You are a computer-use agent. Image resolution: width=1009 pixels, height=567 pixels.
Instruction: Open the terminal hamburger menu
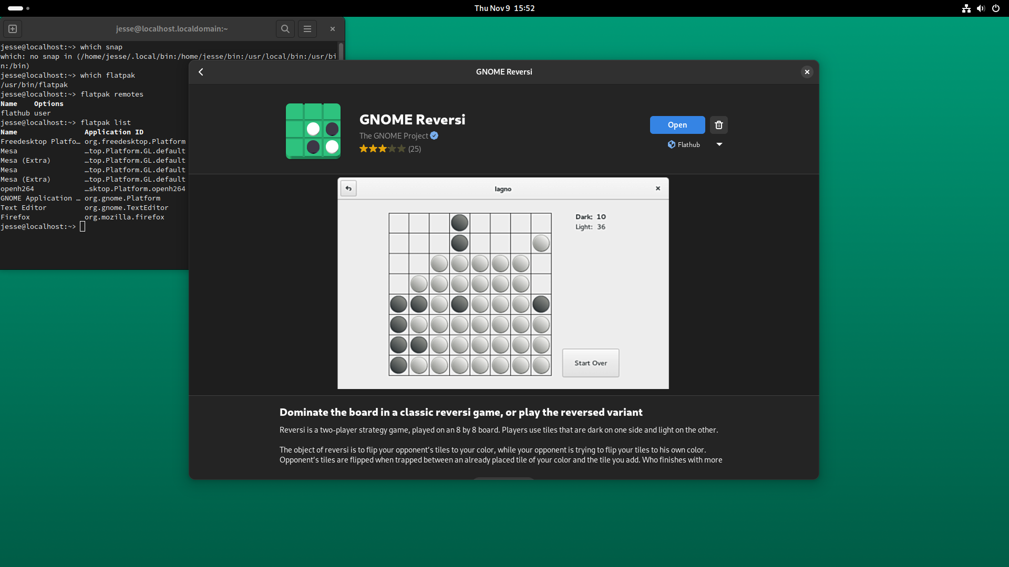307,29
